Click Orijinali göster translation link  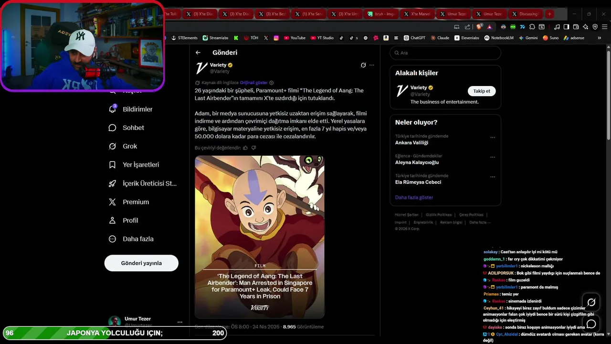point(253,83)
